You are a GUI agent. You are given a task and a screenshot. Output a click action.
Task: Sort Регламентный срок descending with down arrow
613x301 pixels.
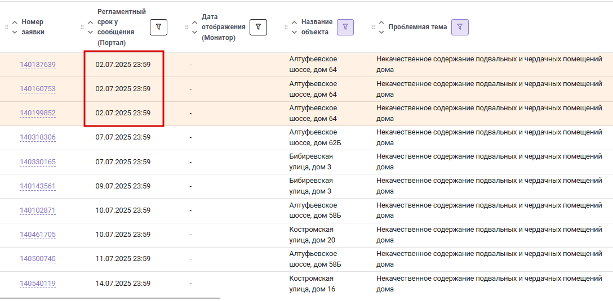tap(90, 33)
